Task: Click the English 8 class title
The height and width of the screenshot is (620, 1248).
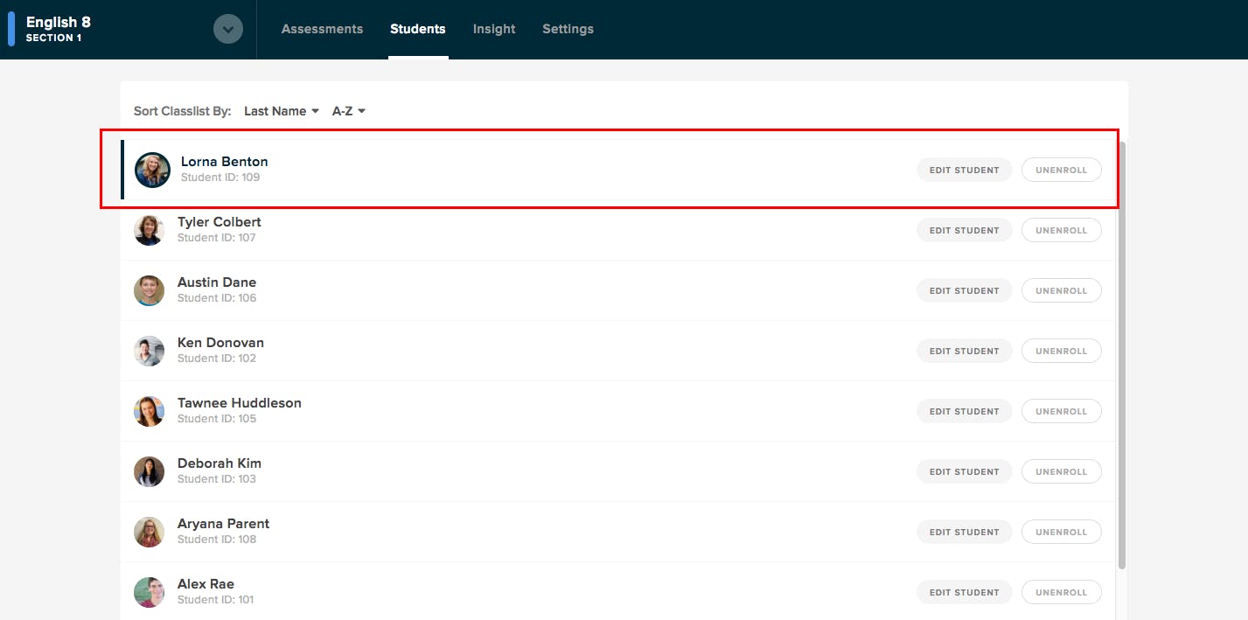Action: coord(59,22)
